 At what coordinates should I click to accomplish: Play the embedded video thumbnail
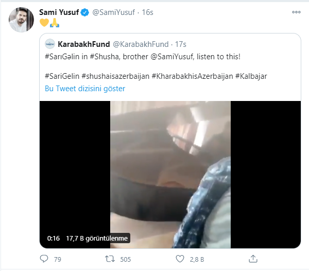tap(170, 175)
